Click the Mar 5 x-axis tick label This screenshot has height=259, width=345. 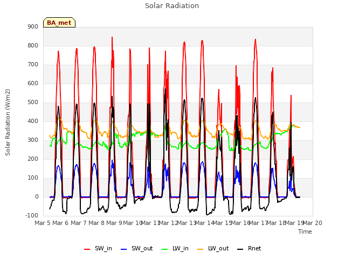(x=43, y=223)
